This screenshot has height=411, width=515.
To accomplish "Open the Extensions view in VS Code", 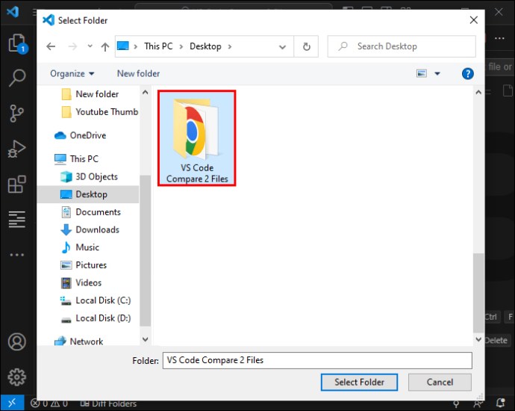I will [16, 184].
